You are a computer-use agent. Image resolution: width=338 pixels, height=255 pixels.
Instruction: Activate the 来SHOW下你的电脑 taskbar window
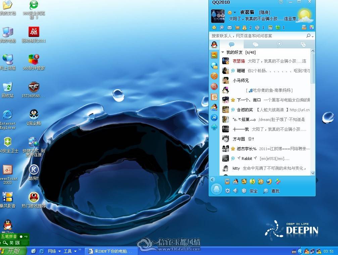click(111, 251)
